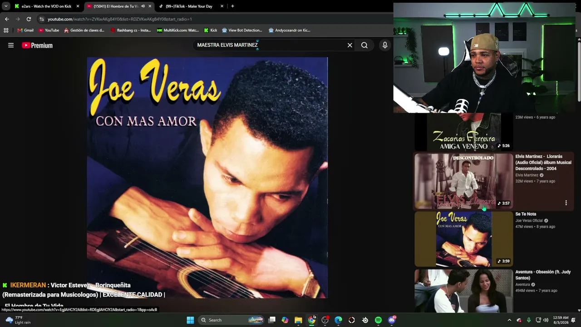
Task: Open the Kick bookmark
Action: point(211,30)
